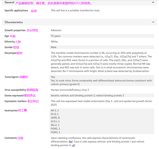Viewport: 159px width, 149px height.
Task: Select the G6PD, B isoenzyme entry
Action: (55, 118)
